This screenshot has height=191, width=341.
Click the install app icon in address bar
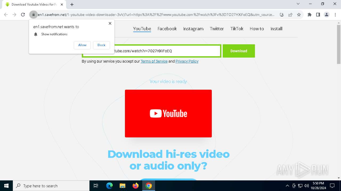[x=282, y=15]
